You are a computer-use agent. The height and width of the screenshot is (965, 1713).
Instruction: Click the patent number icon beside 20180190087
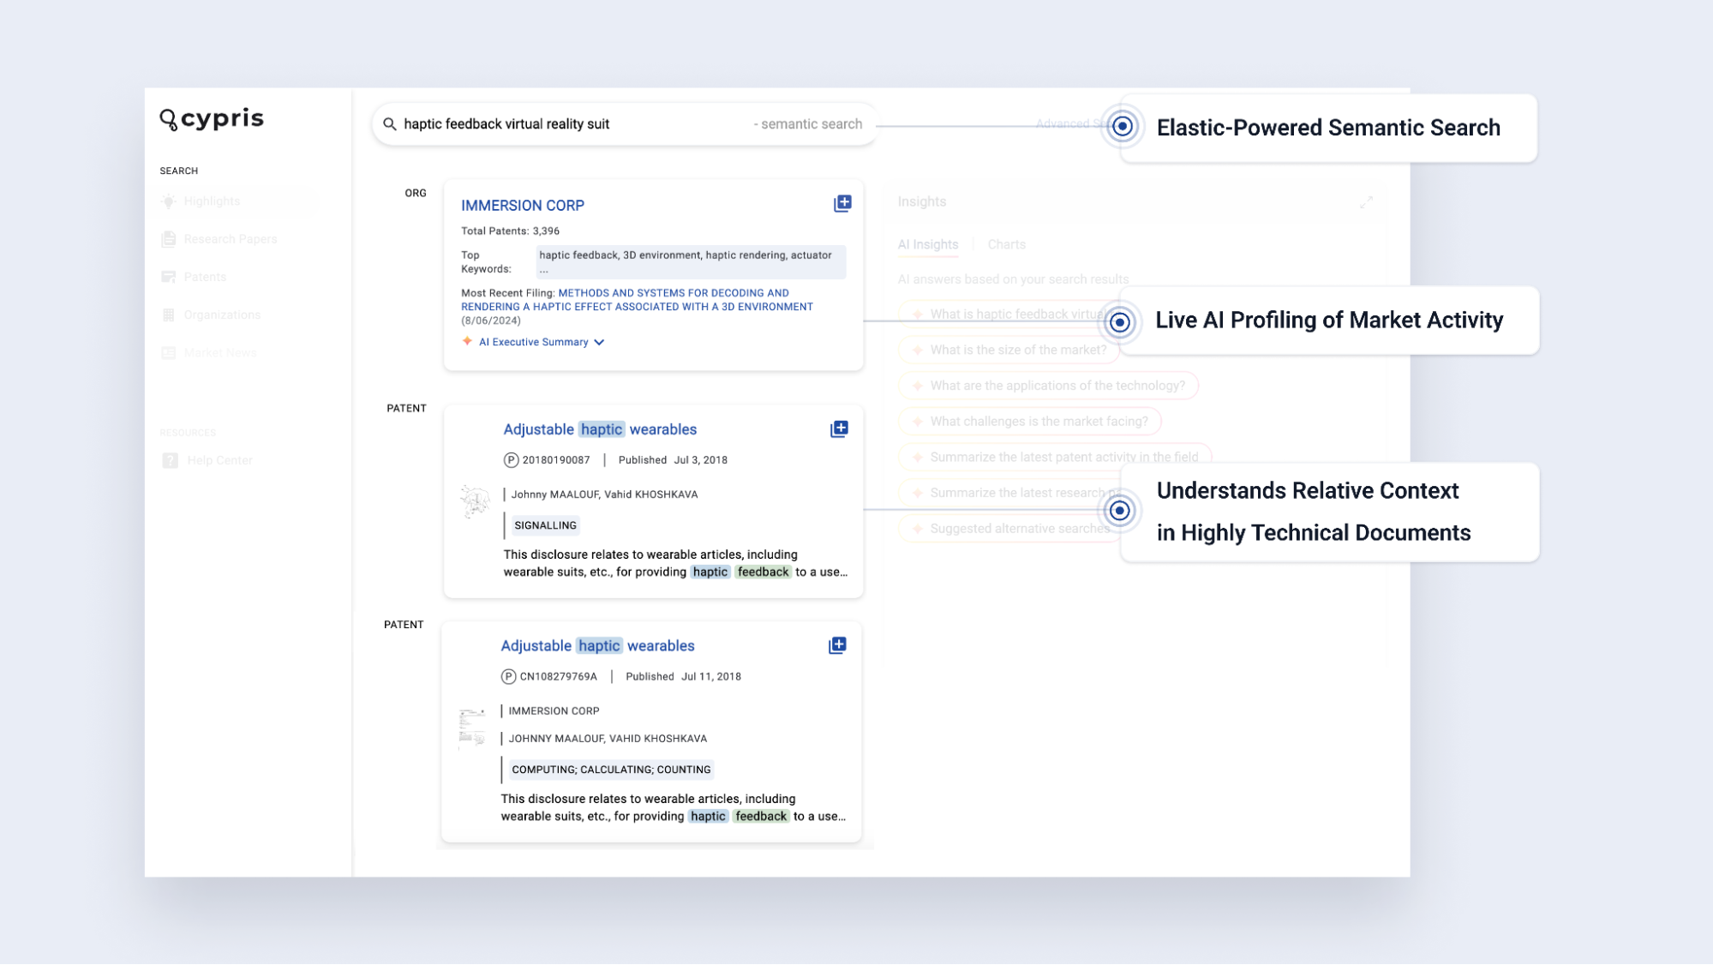click(511, 460)
